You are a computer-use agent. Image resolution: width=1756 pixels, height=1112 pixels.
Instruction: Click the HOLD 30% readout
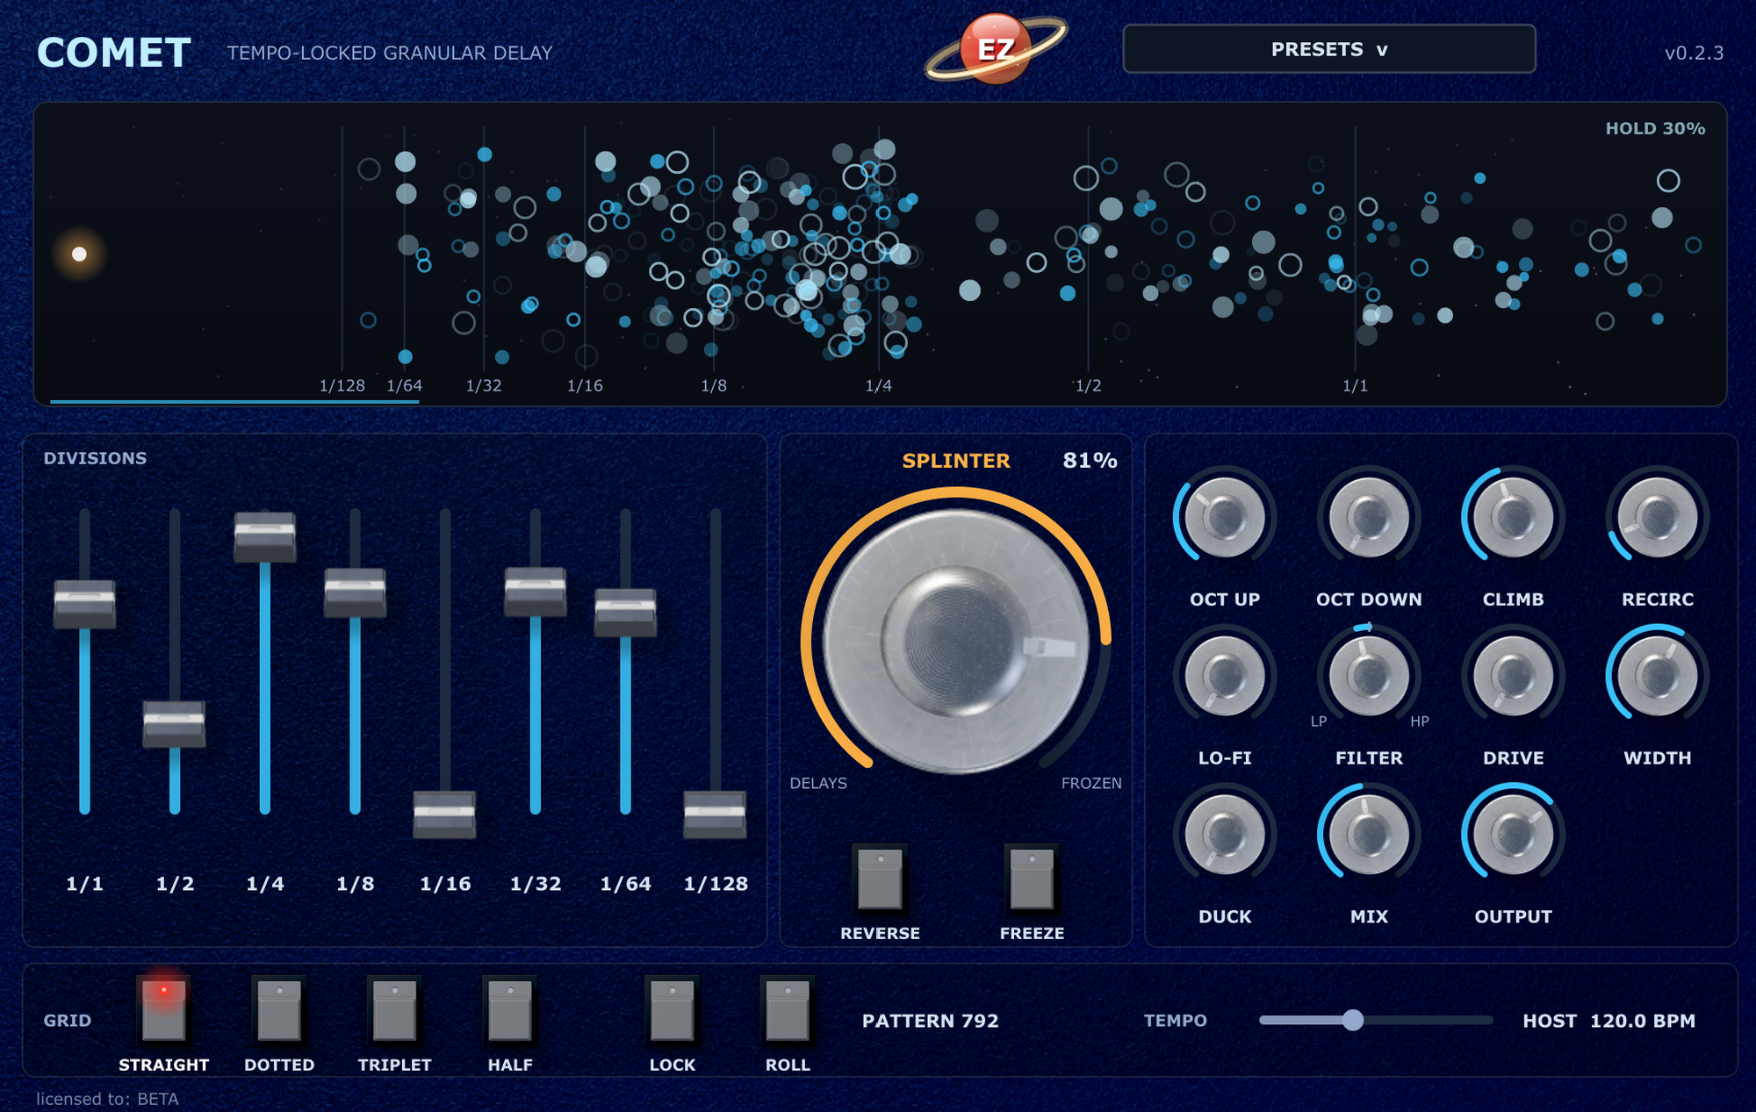click(x=1655, y=128)
